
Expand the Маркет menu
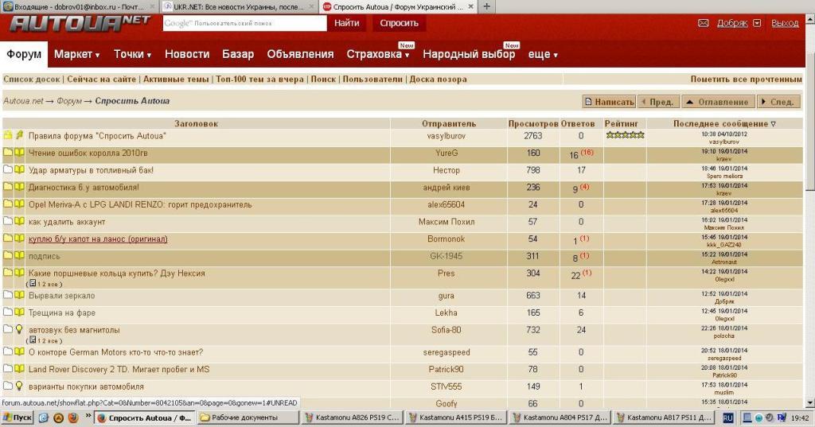point(76,55)
